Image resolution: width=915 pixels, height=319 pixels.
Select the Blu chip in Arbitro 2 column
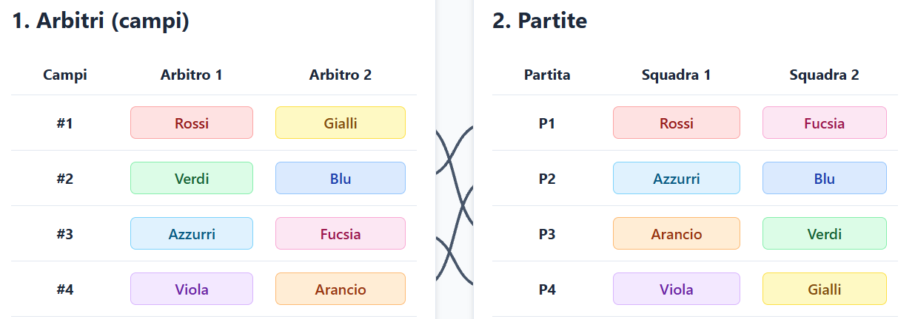[341, 178]
